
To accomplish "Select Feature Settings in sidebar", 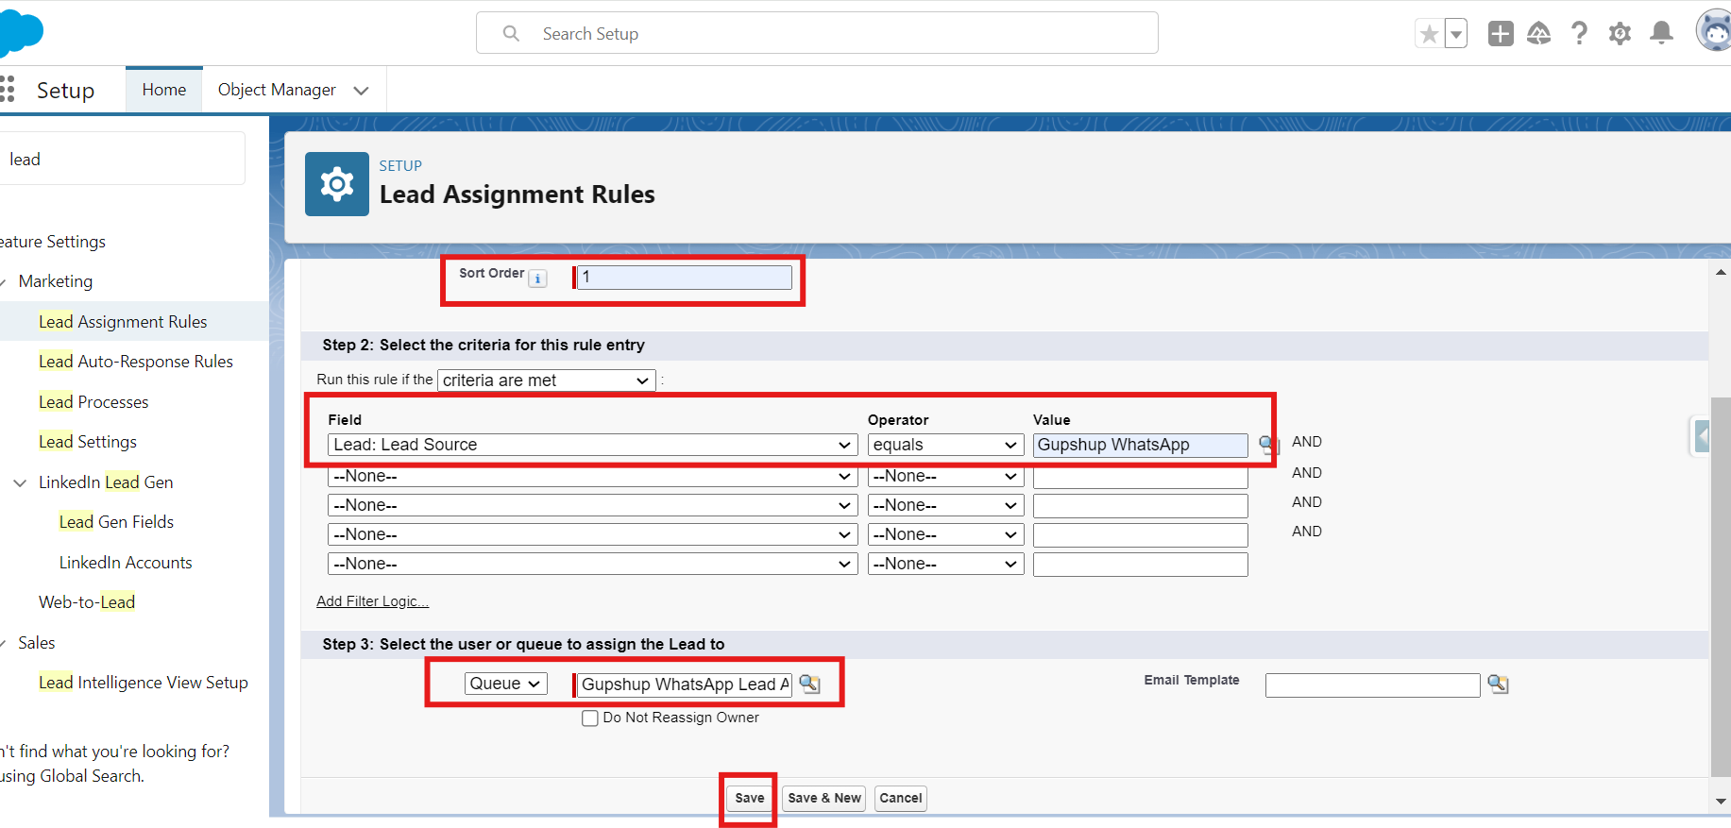I will point(53,242).
